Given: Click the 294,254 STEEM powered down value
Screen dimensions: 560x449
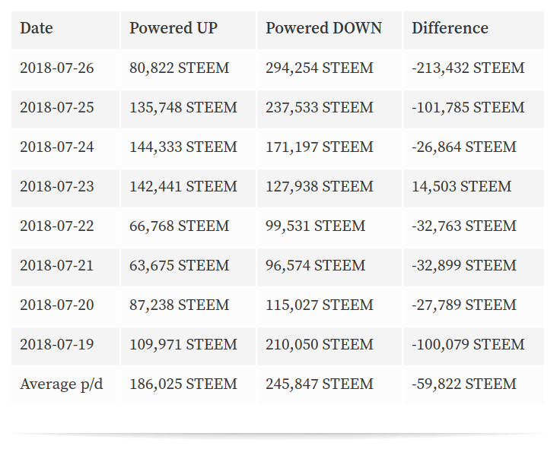Looking at the screenshot, I should [320, 68].
